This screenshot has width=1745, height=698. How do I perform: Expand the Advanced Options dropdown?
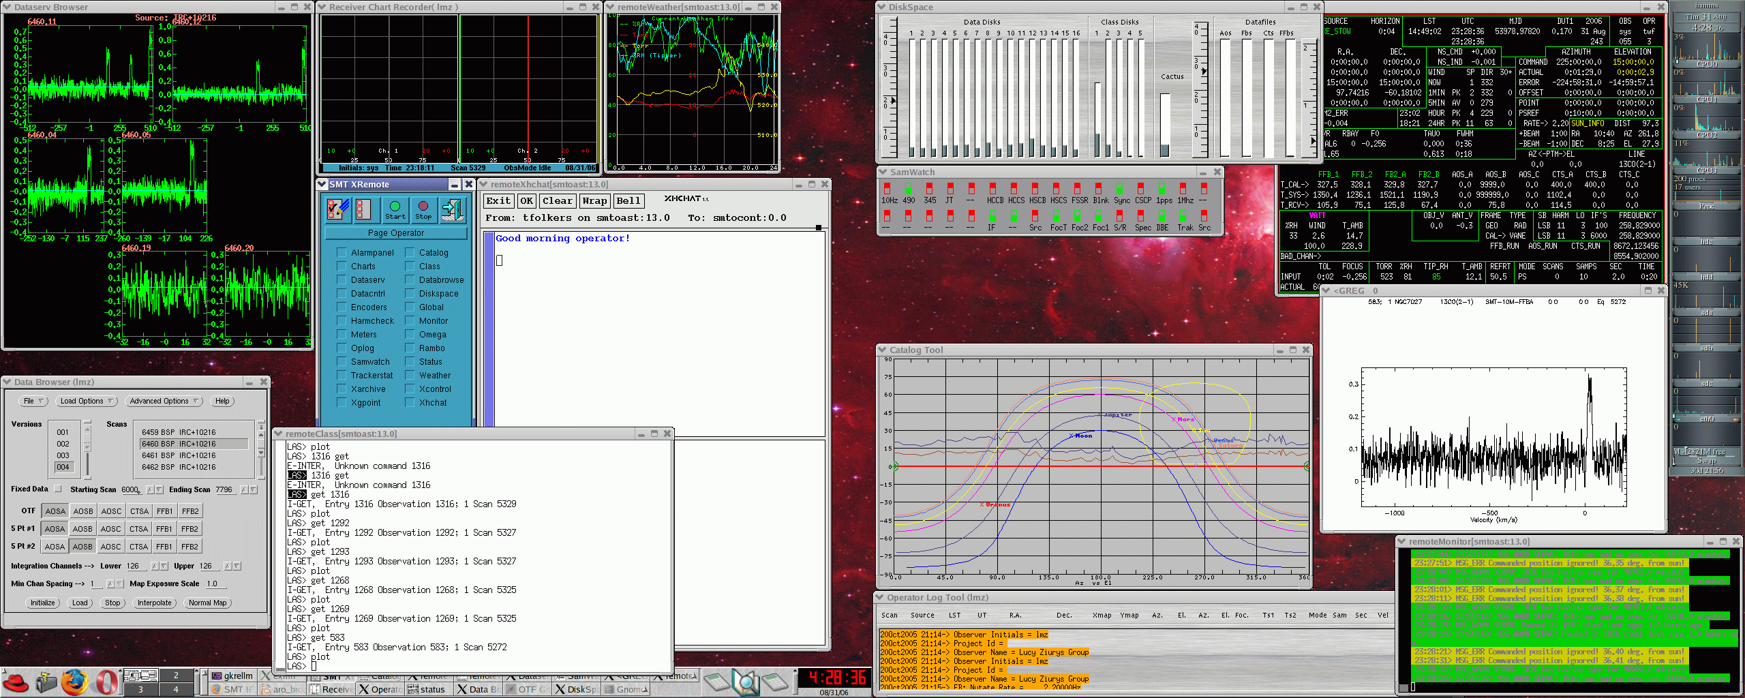164,401
